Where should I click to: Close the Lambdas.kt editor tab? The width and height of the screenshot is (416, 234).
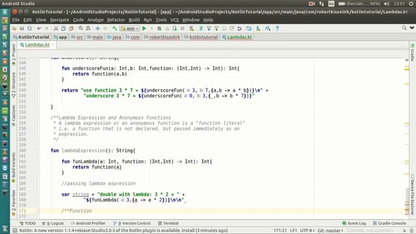(53, 45)
